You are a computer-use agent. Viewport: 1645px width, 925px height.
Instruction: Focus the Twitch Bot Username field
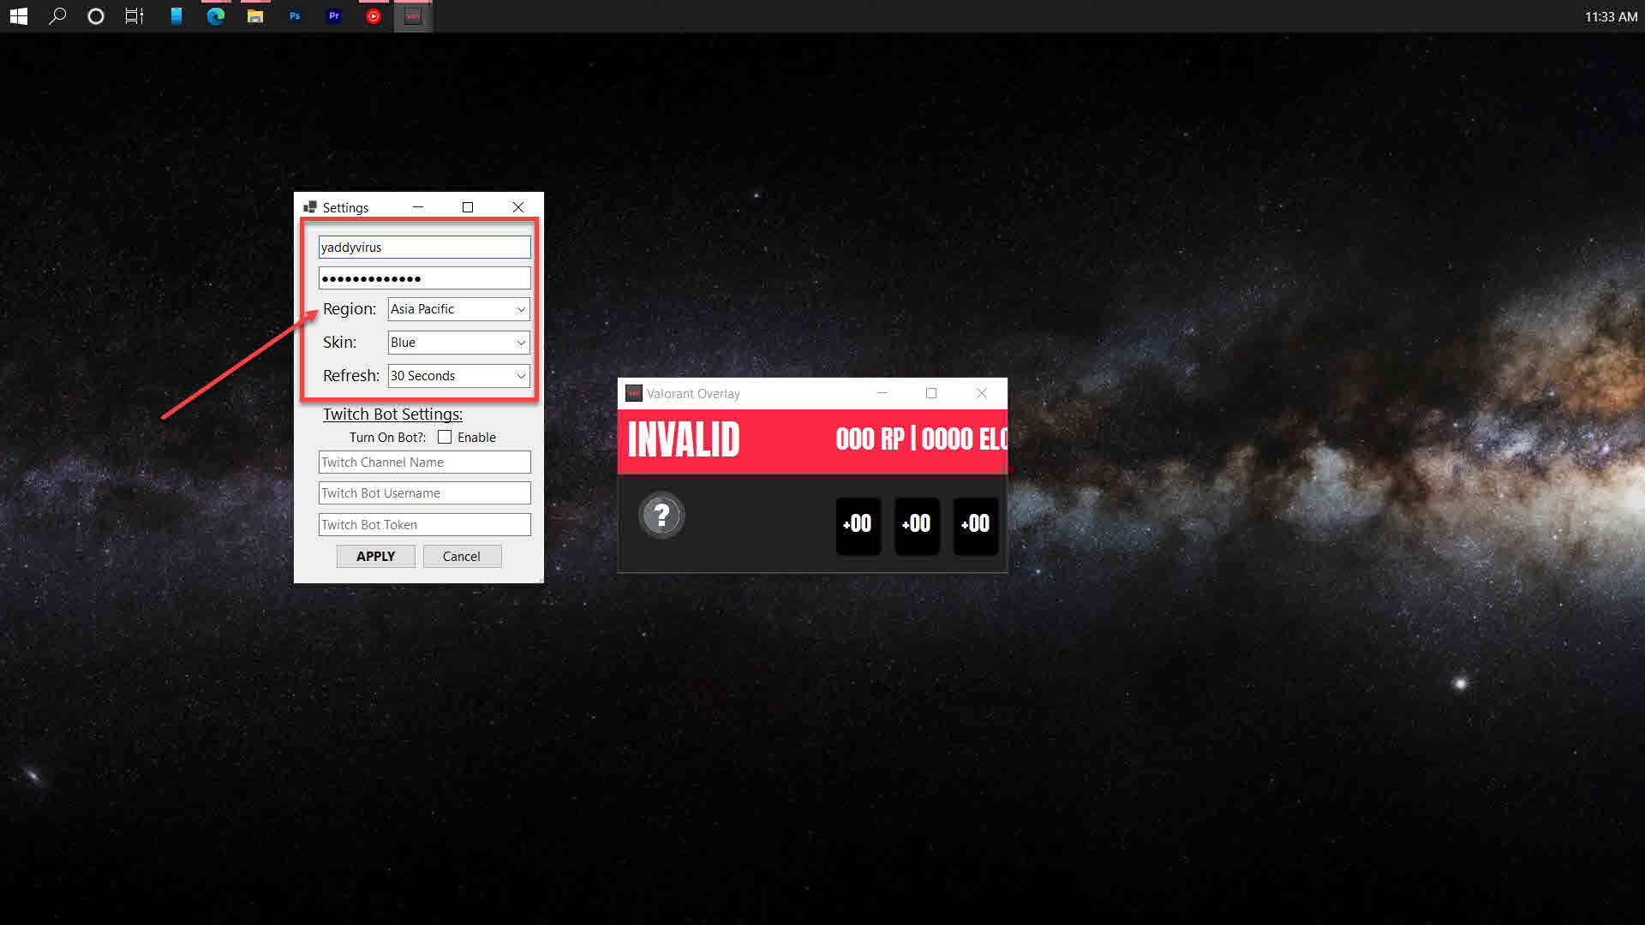click(x=425, y=493)
